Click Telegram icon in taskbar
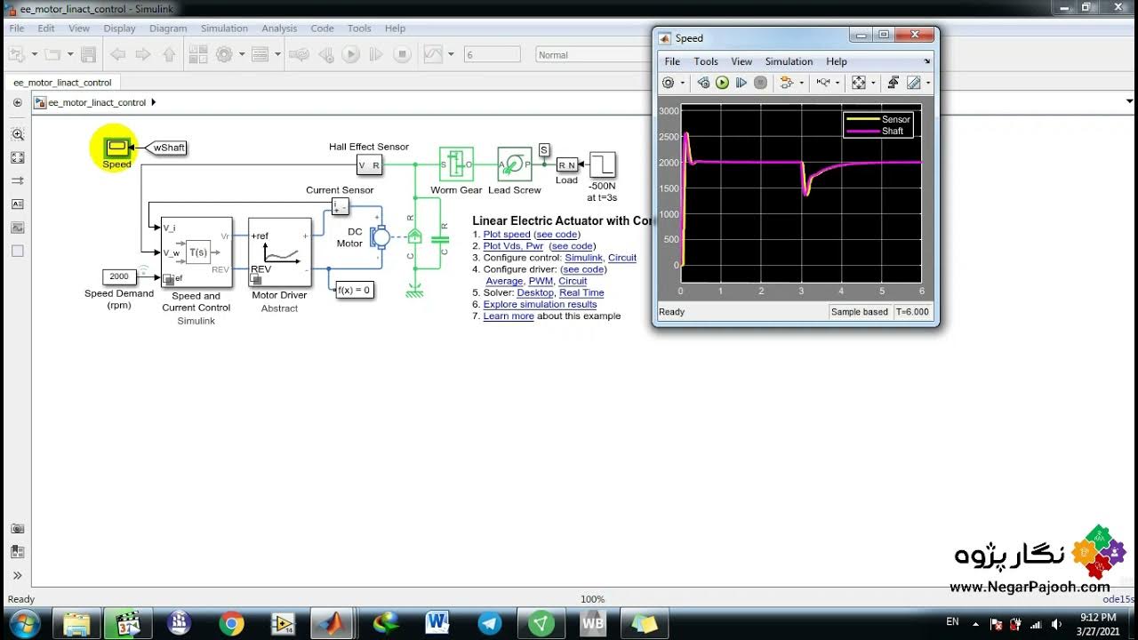1138x640 pixels. click(489, 623)
